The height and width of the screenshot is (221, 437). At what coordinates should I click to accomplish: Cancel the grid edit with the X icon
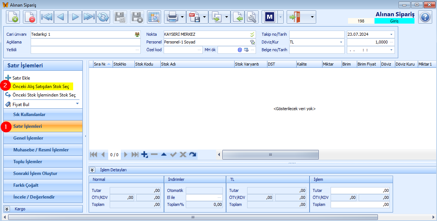(x=183, y=155)
